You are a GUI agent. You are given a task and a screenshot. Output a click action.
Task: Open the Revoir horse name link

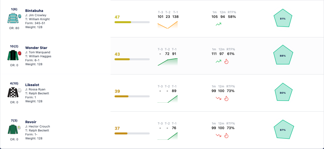(31, 122)
